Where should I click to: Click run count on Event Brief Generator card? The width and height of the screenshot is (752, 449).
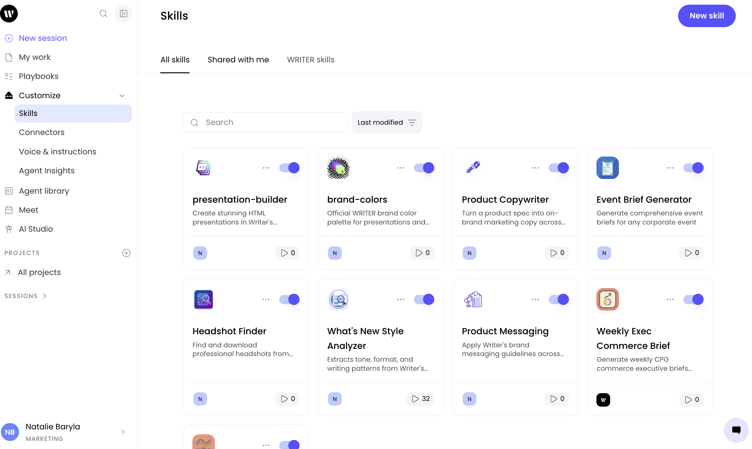coord(692,253)
